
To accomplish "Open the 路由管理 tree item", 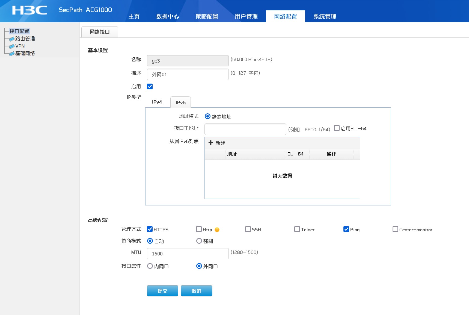I will [x=25, y=39].
